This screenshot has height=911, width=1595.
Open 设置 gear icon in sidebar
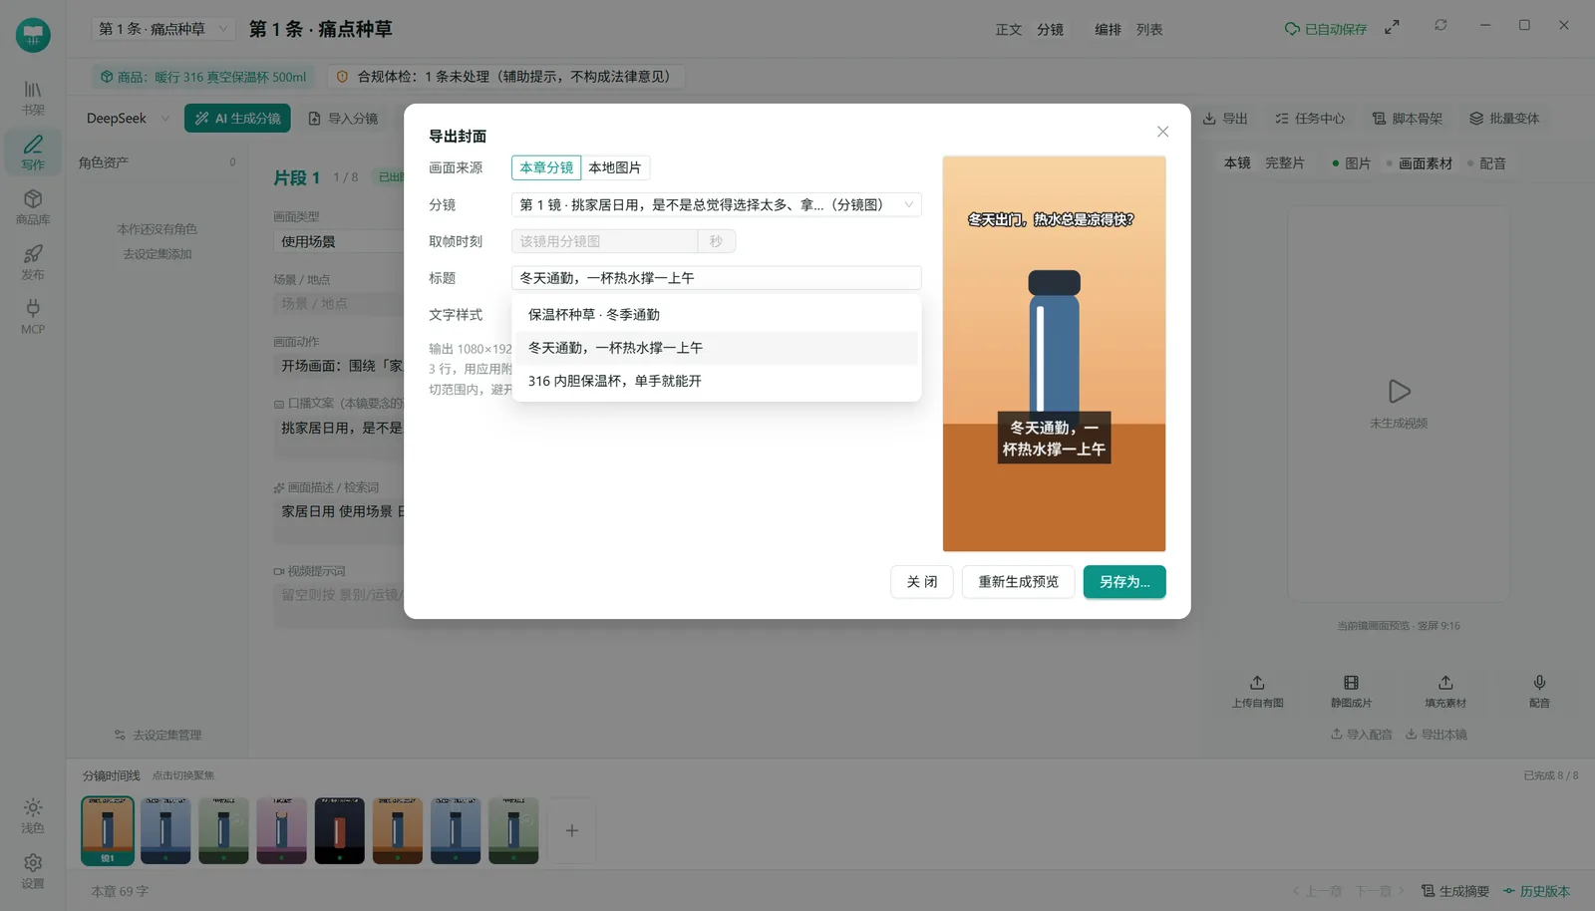[x=33, y=871]
